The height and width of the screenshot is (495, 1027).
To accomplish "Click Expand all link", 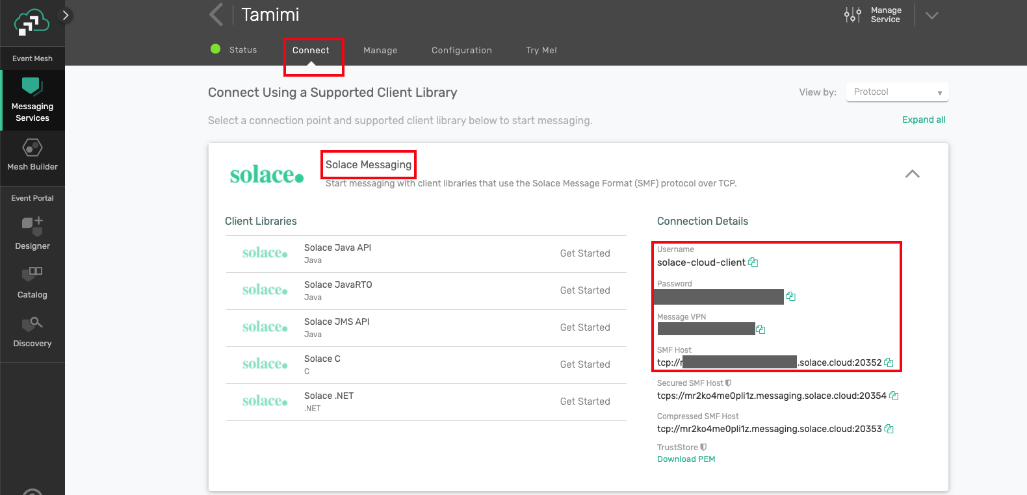I will [x=923, y=120].
